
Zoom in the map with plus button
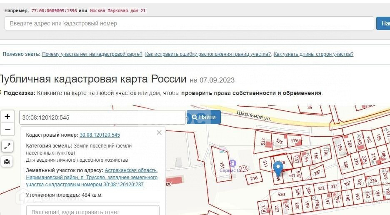[x=7, y=117]
